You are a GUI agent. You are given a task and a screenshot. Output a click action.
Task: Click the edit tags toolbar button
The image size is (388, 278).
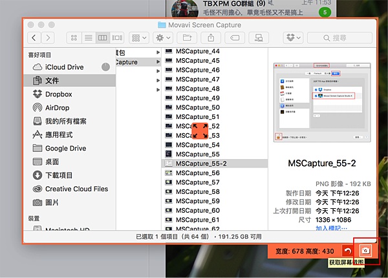tap(235, 38)
